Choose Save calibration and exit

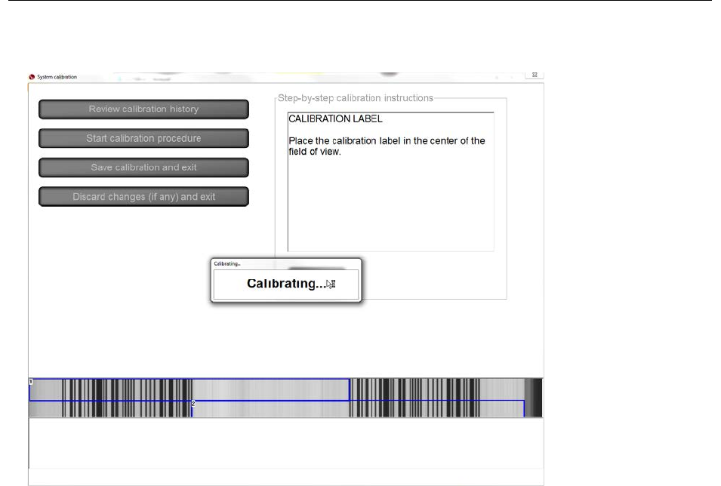coord(143,168)
